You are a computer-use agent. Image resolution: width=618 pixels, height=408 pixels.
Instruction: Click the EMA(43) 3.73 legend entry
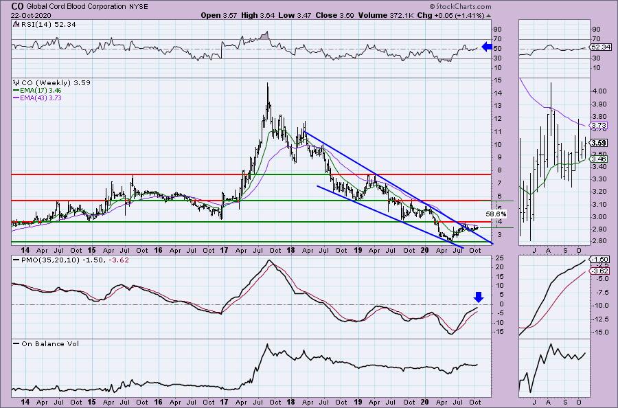click(41, 98)
